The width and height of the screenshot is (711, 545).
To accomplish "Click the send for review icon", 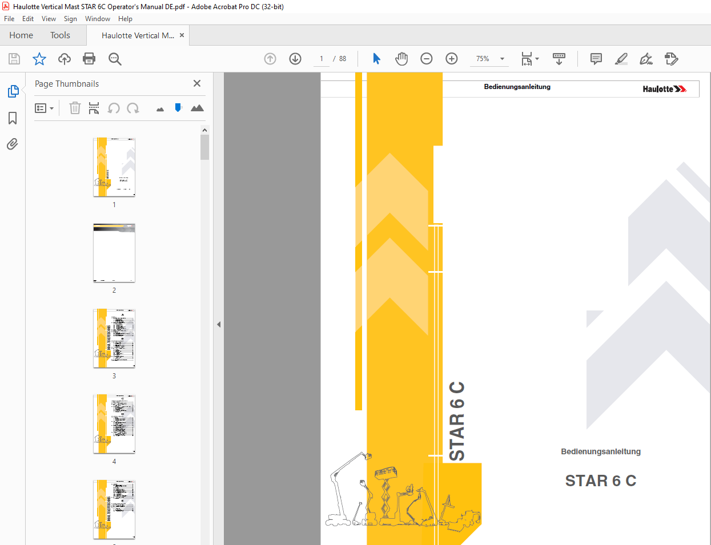I will click(671, 59).
